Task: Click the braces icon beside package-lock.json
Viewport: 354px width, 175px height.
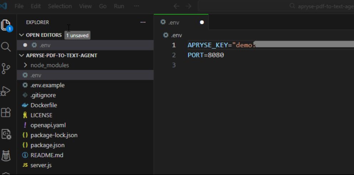Action: [25, 135]
